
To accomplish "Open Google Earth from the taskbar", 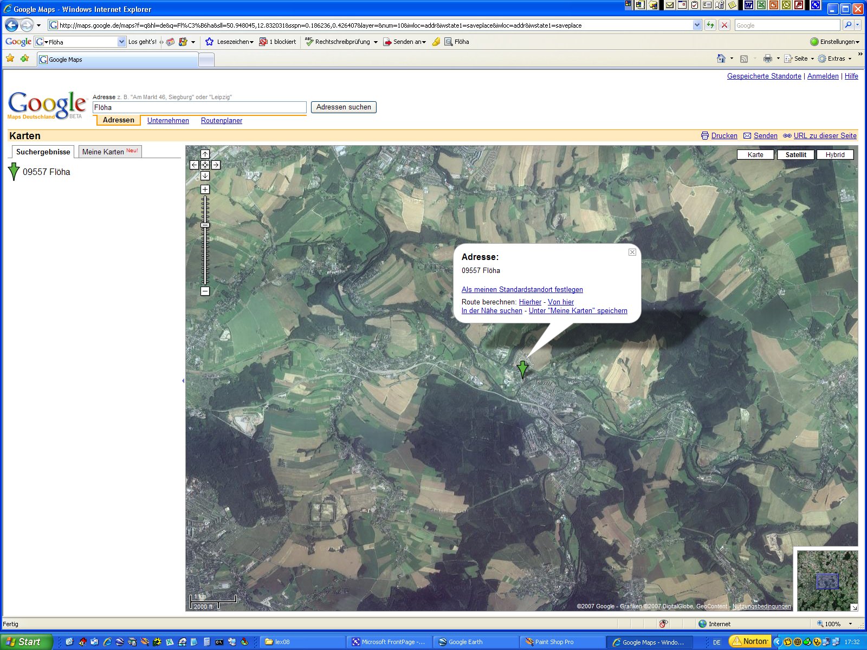I will pos(476,642).
